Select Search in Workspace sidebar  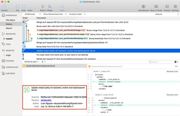[x=9, y=28]
